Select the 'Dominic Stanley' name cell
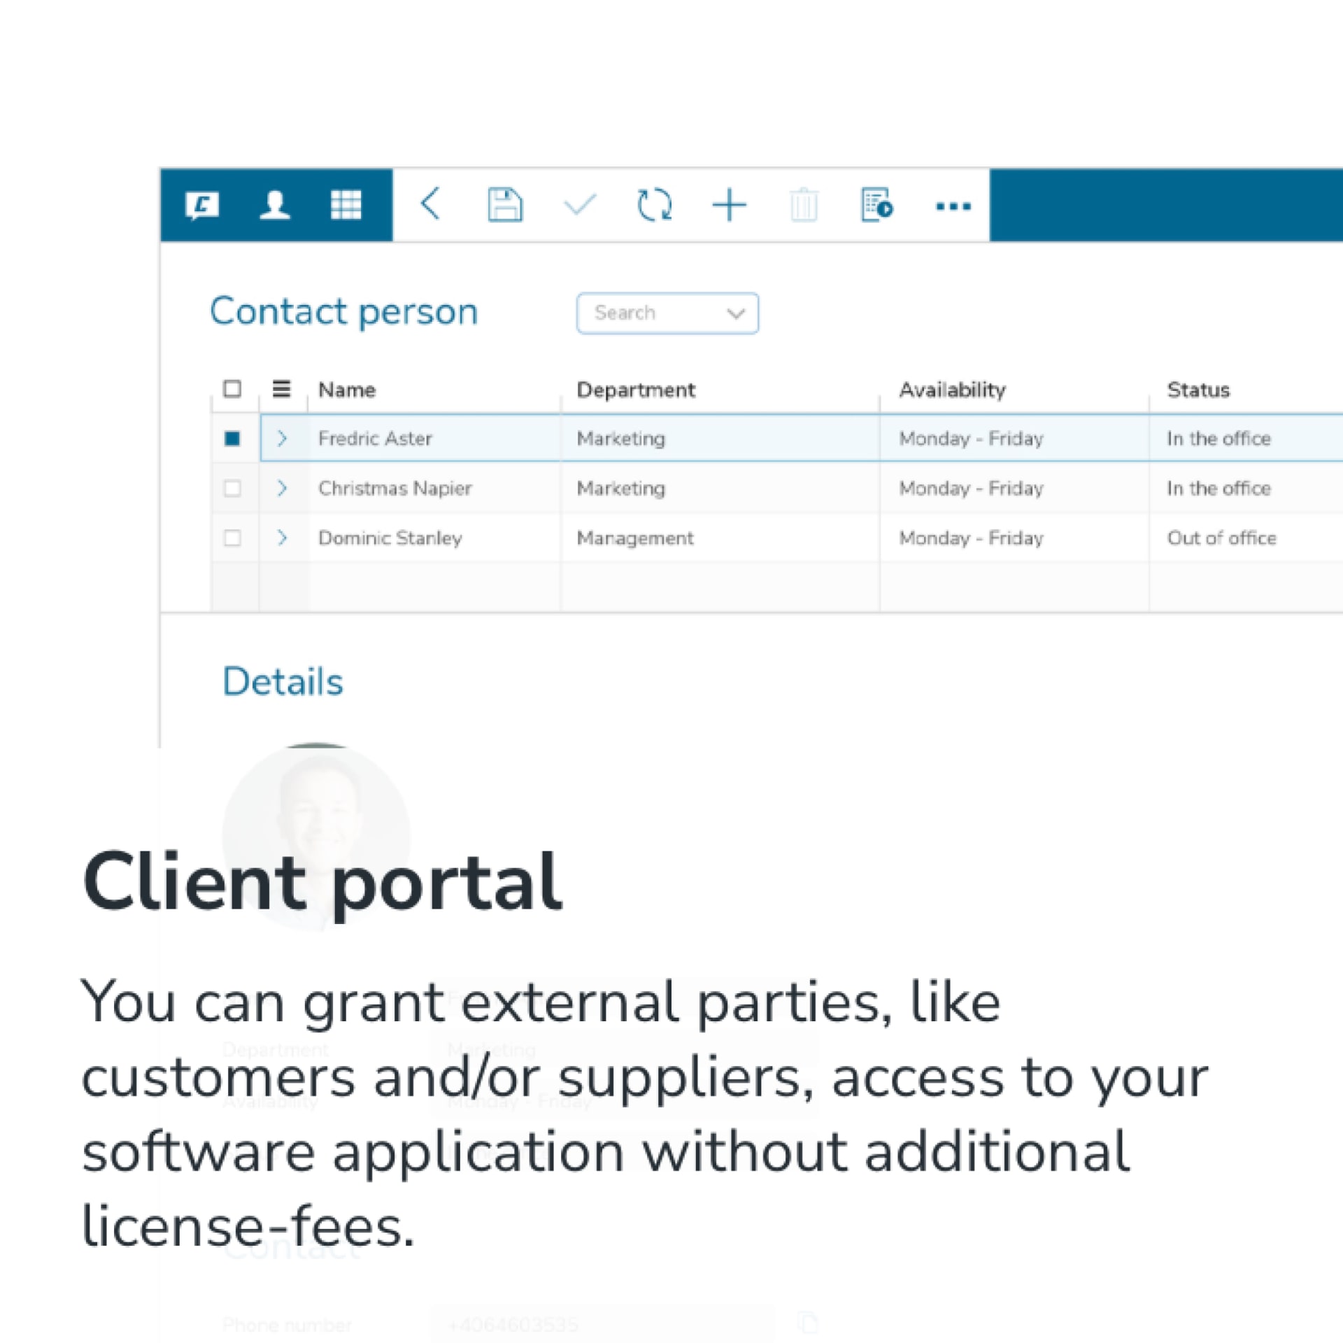The image size is (1343, 1343). 390,538
